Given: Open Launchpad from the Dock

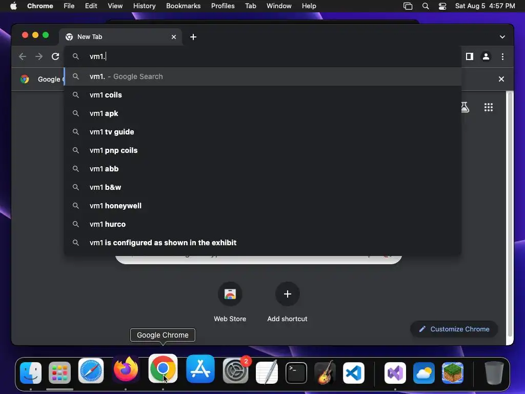Looking at the screenshot, I should (59, 373).
